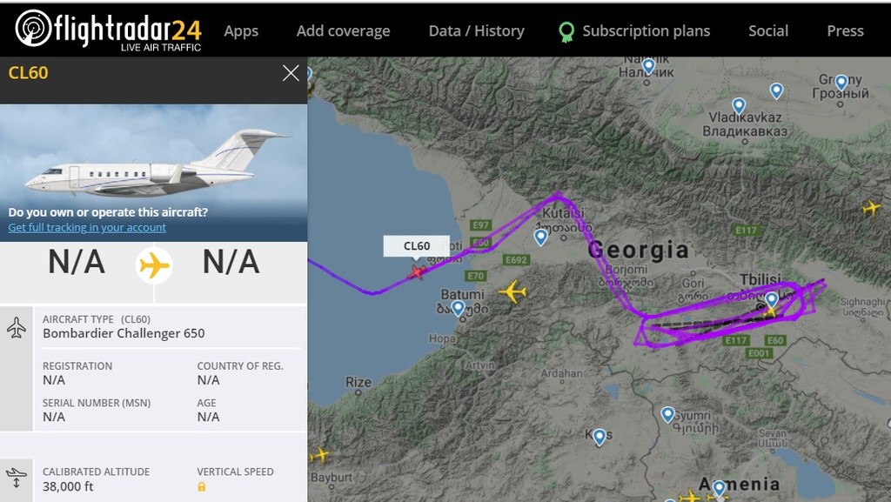Click the yellow route plane icon between N/A
The width and height of the screenshot is (891, 502).
154,264
